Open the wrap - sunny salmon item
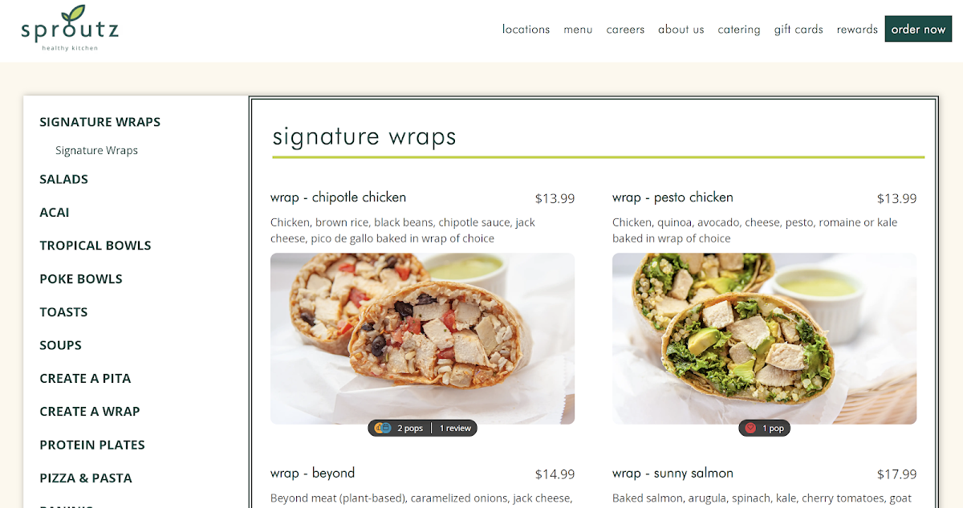This screenshot has height=508, width=963. 672,473
